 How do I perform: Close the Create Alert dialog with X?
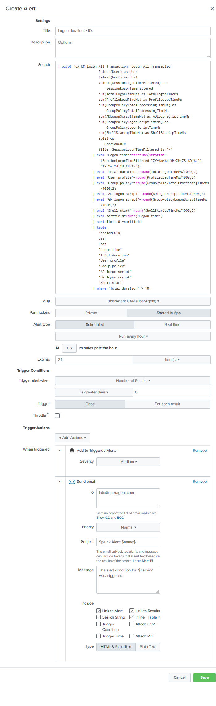pos(212,9)
